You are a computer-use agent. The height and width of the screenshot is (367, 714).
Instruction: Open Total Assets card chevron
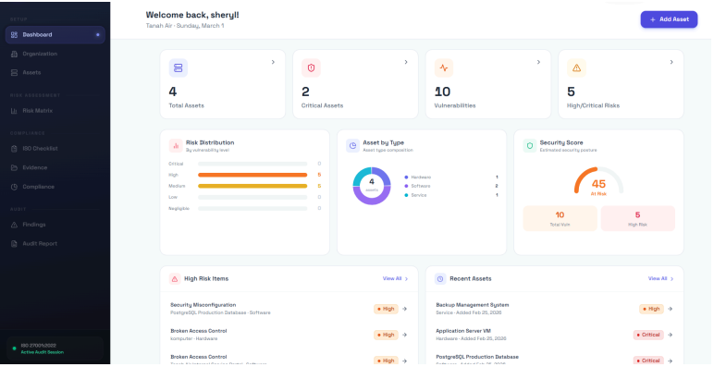click(x=273, y=62)
